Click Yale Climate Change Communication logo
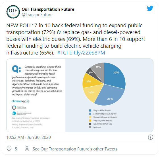Screen dimensions: 160x157 (x=19, y=108)
